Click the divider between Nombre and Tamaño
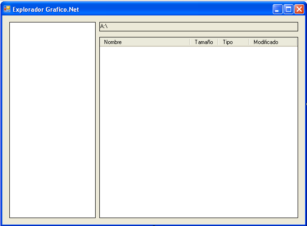The image size is (307, 226). (190, 42)
